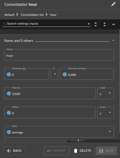Collapse the Consolidator hour panel view
This screenshot has width=120, height=158.
113,4
